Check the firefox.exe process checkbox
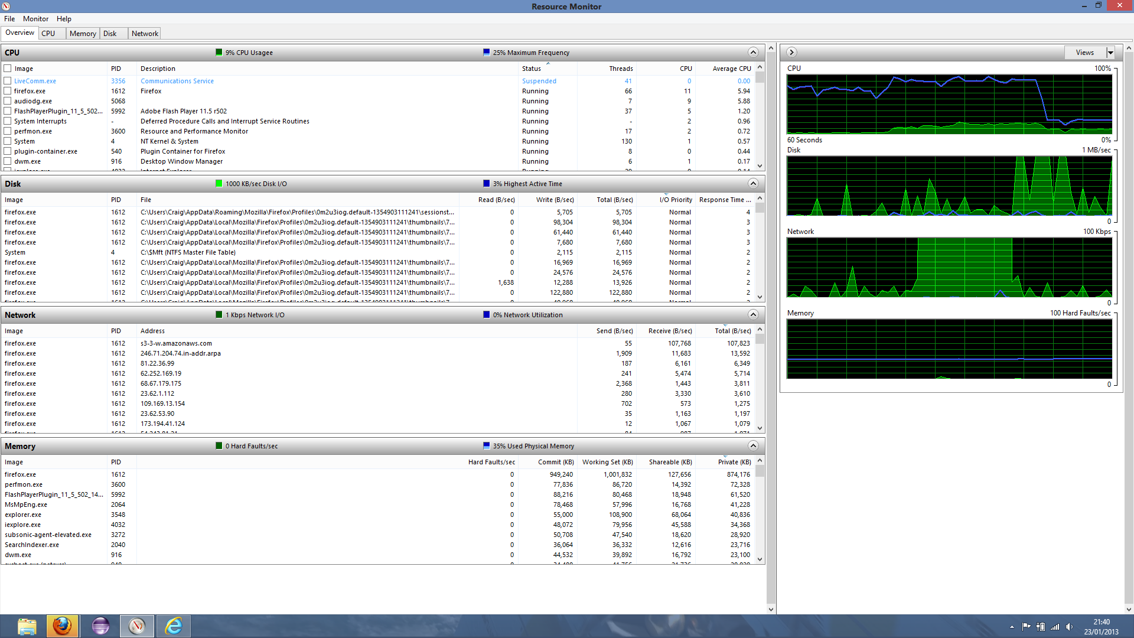The height and width of the screenshot is (638, 1134). 6,90
